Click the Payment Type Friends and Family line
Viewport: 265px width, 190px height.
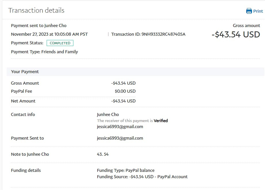44,52
